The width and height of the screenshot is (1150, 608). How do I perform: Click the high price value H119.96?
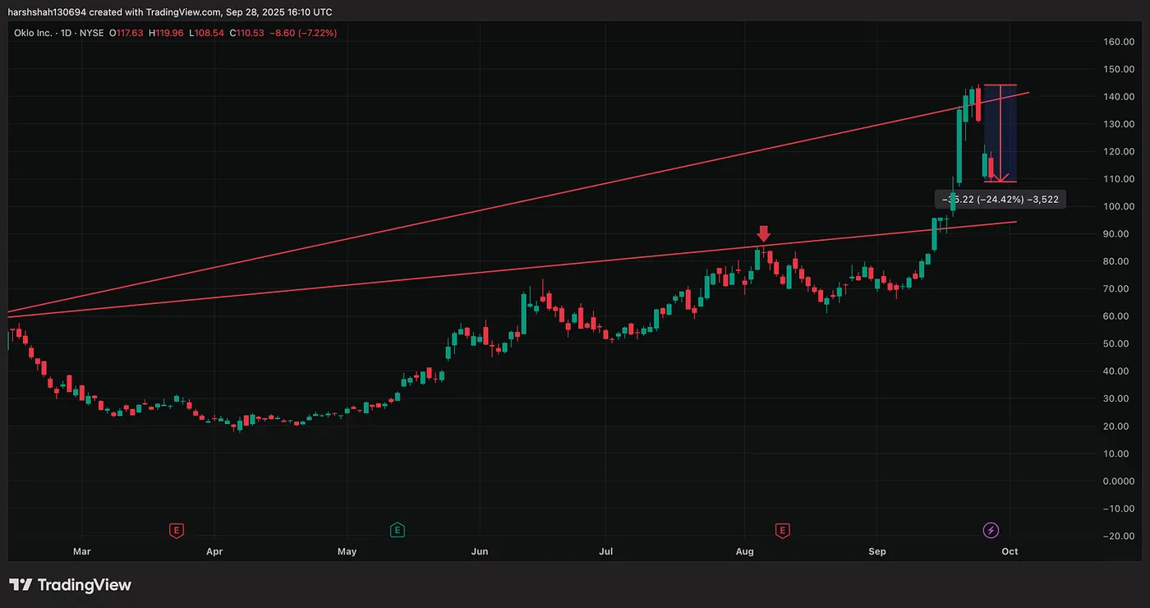pos(165,33)
